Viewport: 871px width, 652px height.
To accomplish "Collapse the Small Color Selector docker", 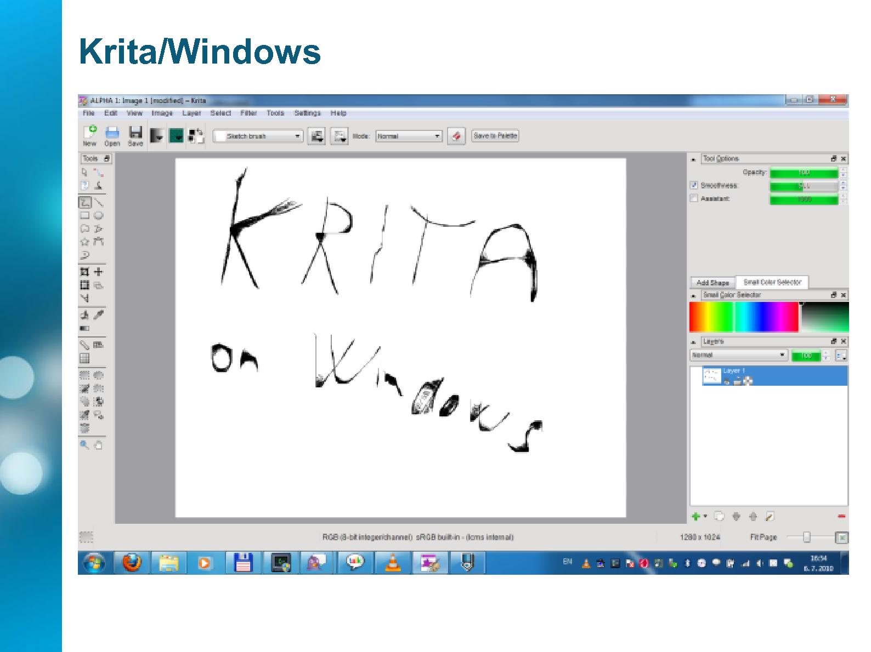I will coord(694,295).
